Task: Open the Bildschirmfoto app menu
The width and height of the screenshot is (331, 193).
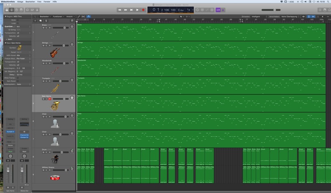Action: coord(8,2)
